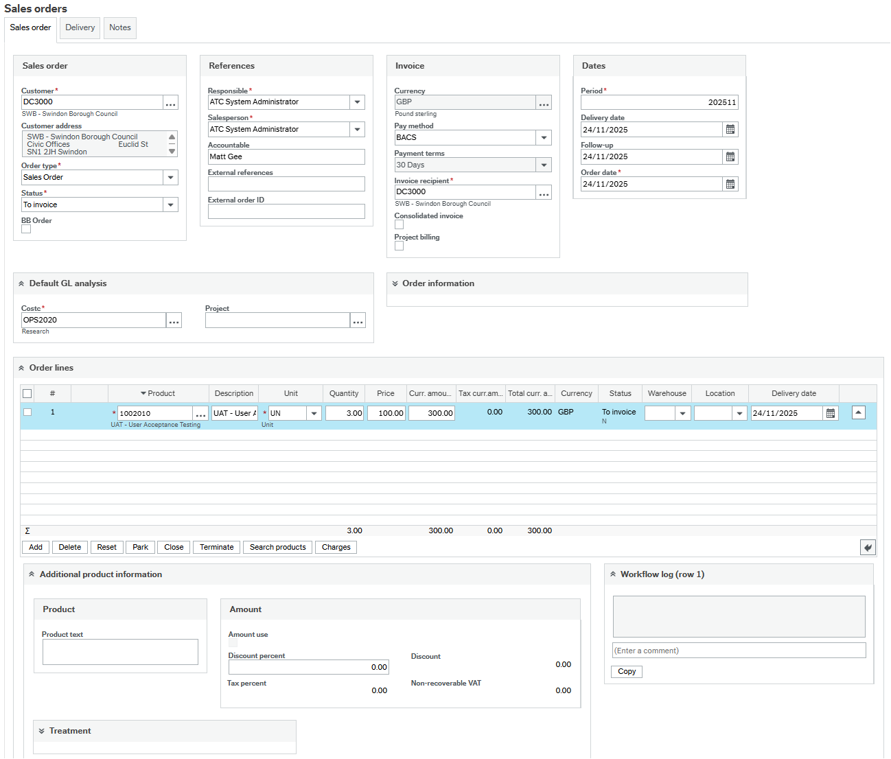
Task: Open the Currency lookup ellipsis button
Action: click(544, 103)
